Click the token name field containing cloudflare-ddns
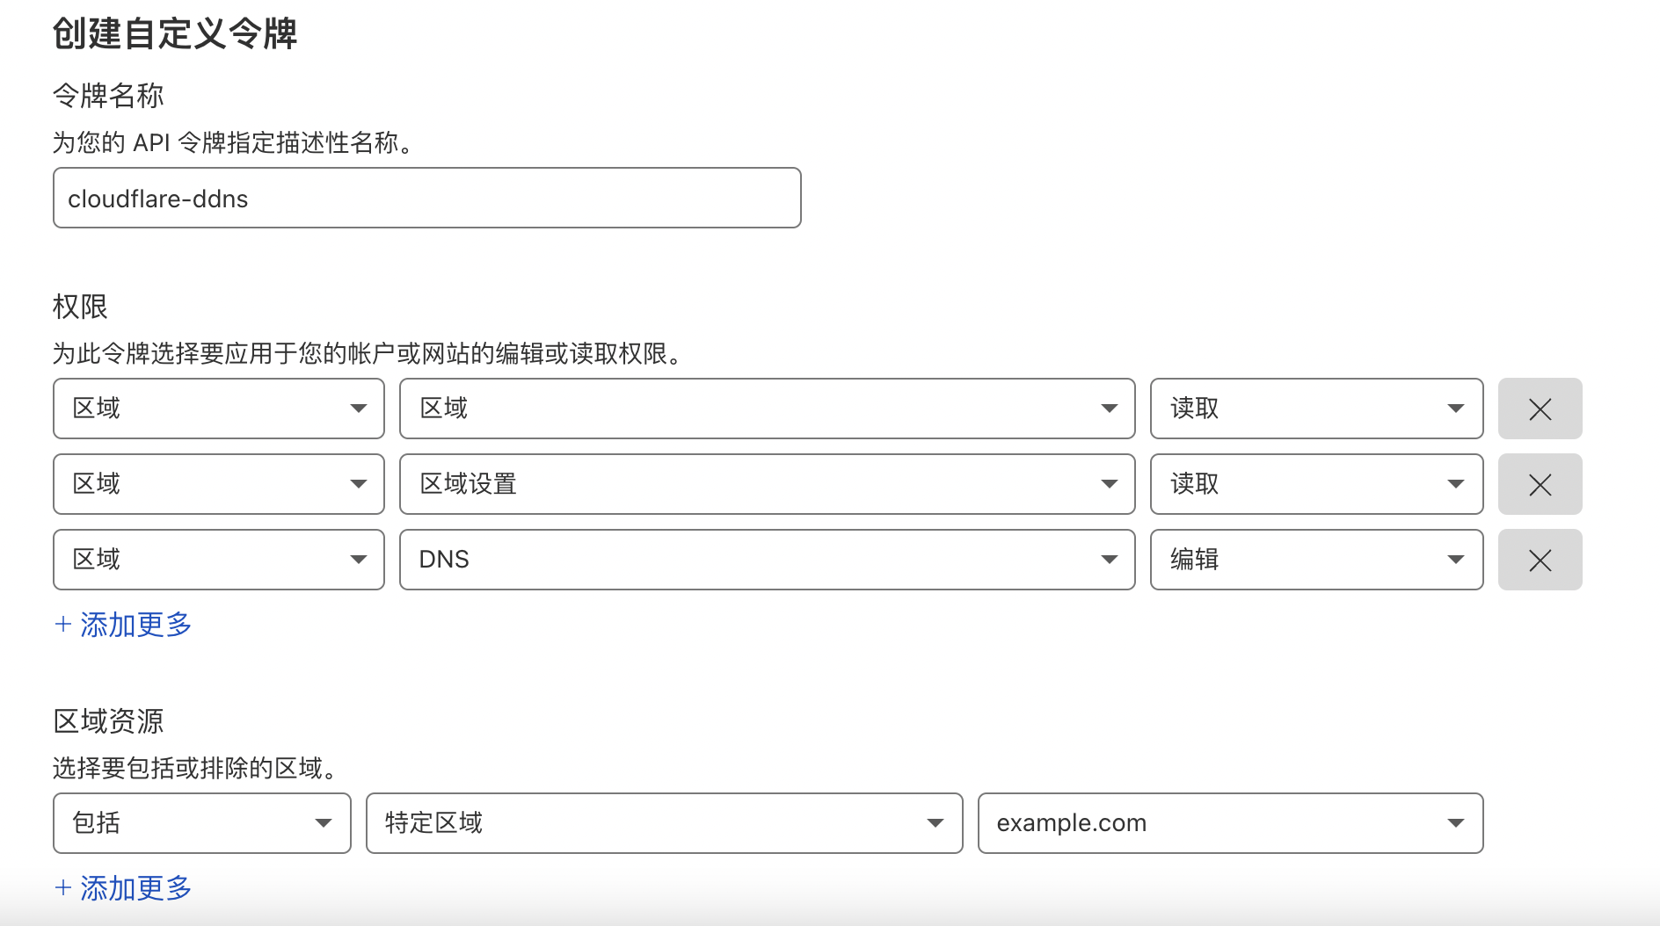1660x926 pixels. coord(426,199)
